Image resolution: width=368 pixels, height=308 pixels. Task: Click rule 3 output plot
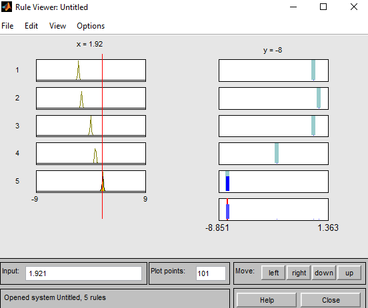[x=273, y=126]
